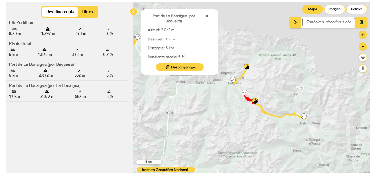This screenshot has width=374, height=173.
Task: Open the Filtros tab
Action: pos(88,12)
